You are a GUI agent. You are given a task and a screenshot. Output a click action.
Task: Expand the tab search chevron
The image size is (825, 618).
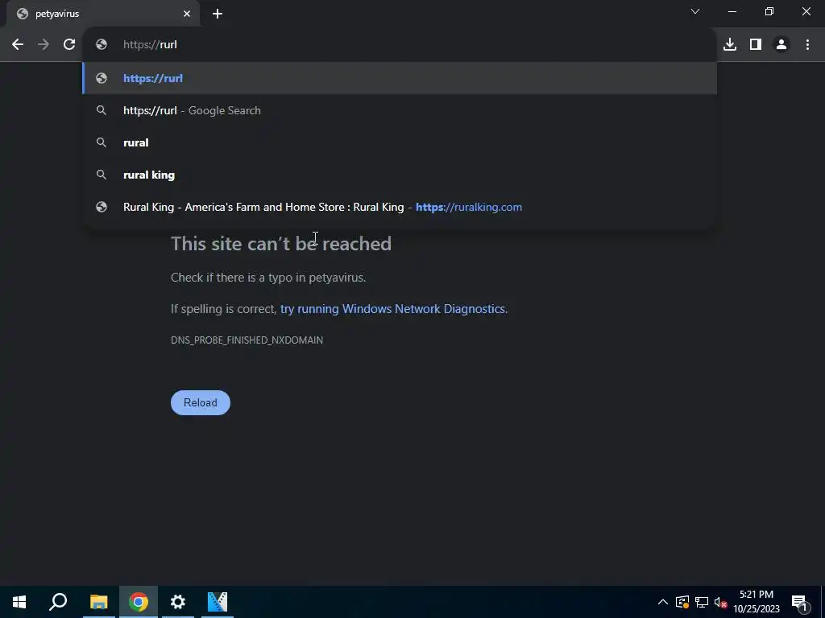click(x=695, y=11)
